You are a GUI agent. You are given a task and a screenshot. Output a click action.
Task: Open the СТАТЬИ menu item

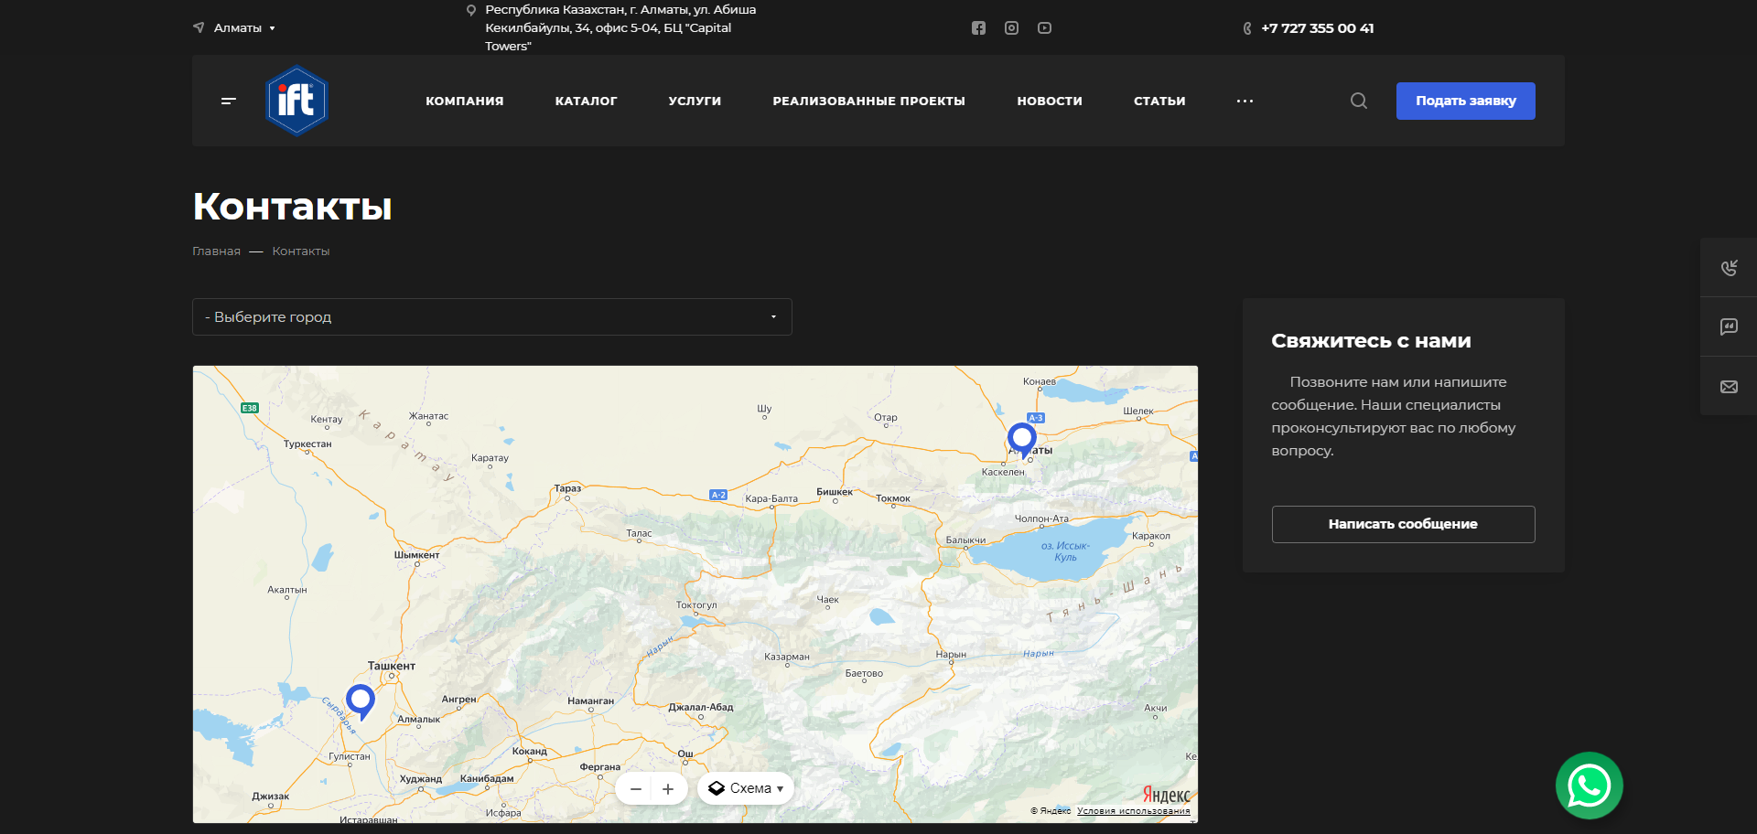click(1159, 101)
